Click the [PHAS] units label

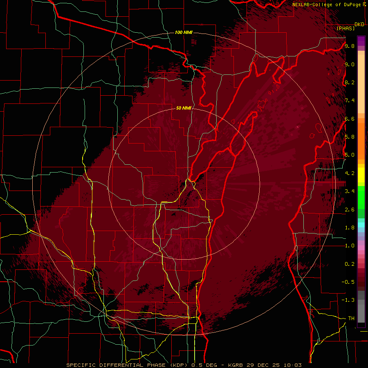pos(346,28)
